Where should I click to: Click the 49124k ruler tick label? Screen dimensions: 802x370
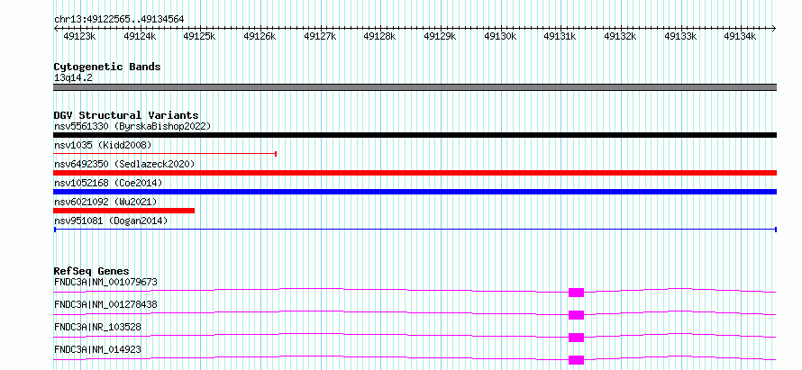click(139, 36)
